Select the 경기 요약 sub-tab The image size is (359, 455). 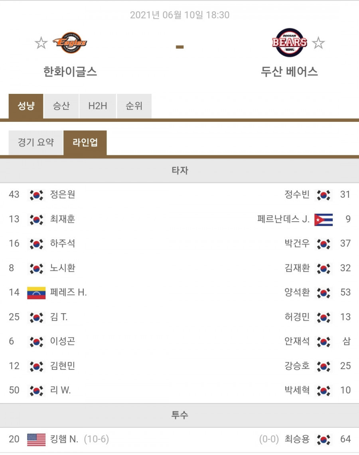tap(36, 143)
